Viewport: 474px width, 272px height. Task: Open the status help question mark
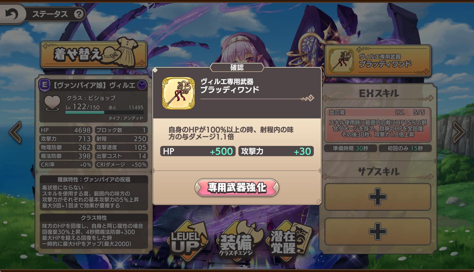(79, 14)
